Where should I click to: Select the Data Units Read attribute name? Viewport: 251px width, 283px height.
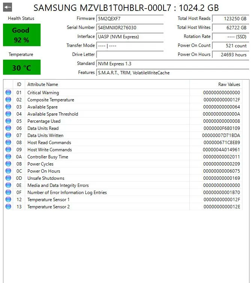point(43,128)
